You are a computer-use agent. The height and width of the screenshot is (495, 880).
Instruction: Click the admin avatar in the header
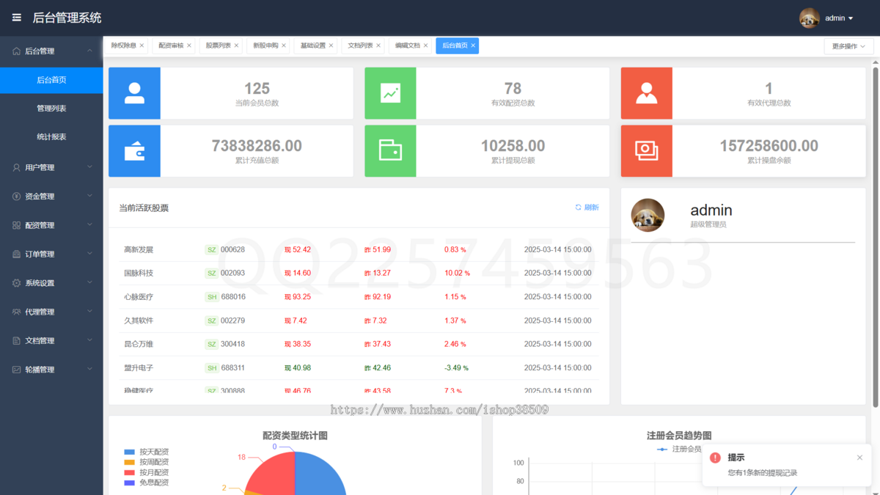[809, 18]
